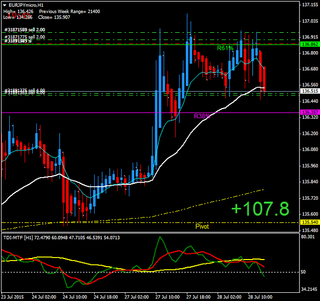Click the High= 136.426 readout
This screenshot has height=301, width=320.
pyautogui.click(x=18, y=11)
